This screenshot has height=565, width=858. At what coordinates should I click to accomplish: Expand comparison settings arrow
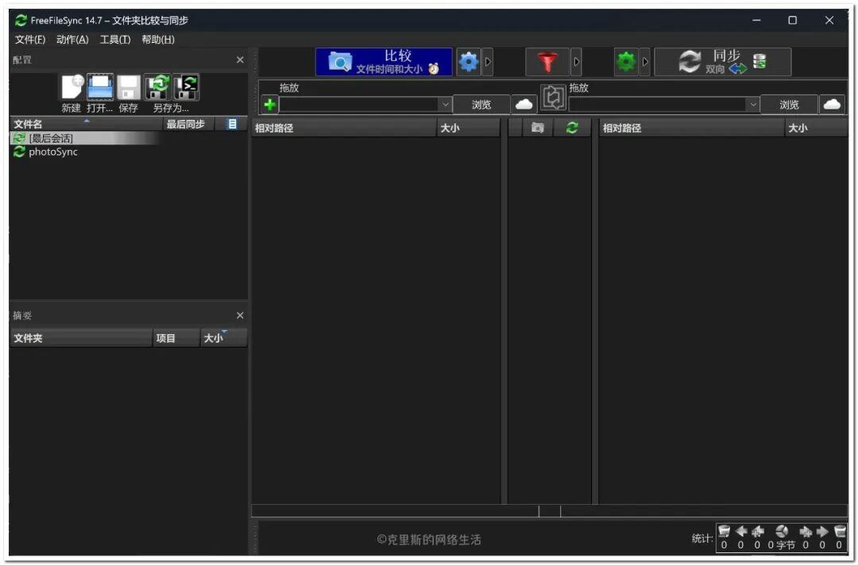click(488, 62)
